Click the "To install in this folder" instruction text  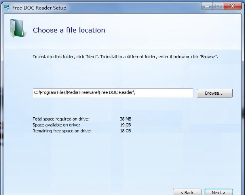(x=125, y=57)
